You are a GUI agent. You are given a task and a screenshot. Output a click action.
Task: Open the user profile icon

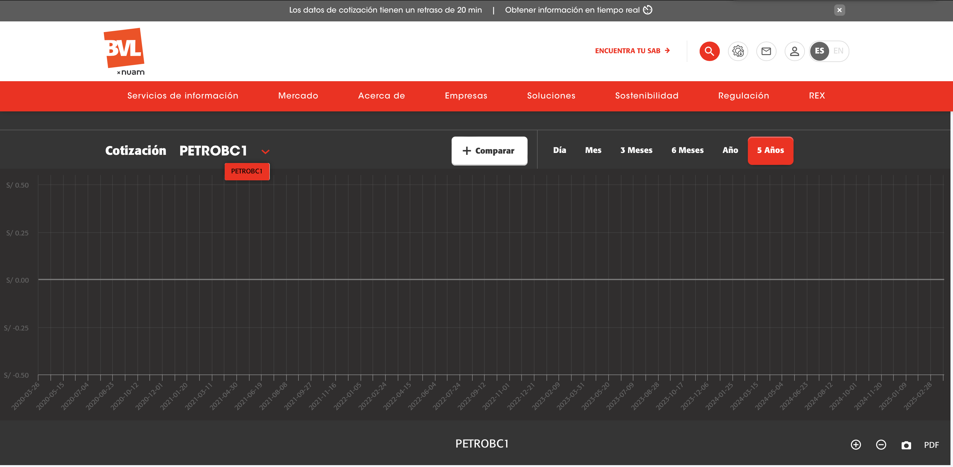point(794,51)
